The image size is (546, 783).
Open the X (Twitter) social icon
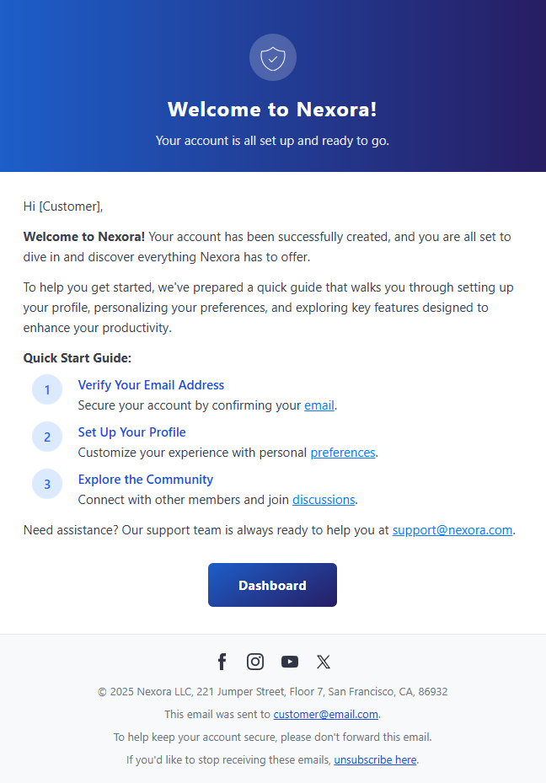coord(324,662)
